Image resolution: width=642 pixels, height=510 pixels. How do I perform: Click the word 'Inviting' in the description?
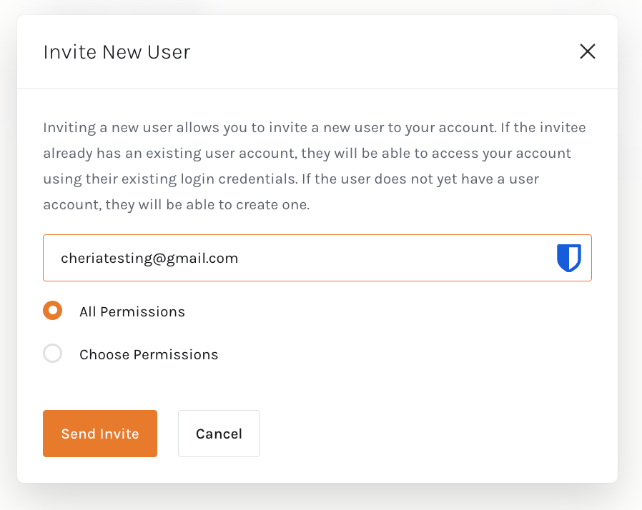pos(66,128)
